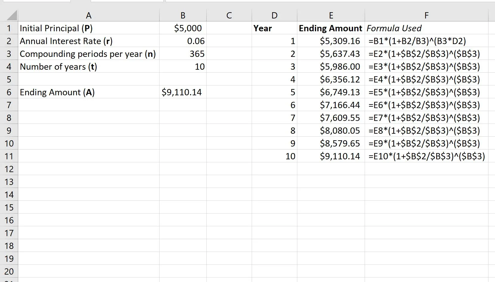Select row 1 header
Viewport: 495px width, 282px height.
coord(9,28)
